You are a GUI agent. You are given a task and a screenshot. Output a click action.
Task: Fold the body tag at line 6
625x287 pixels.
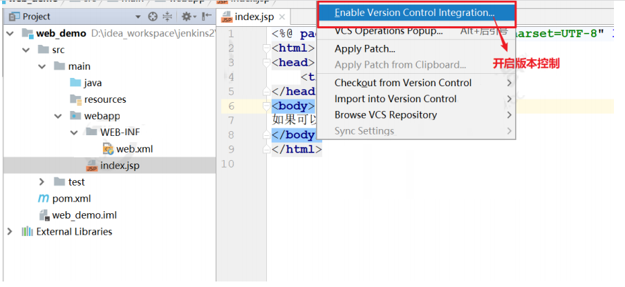(x=266, y=106)
